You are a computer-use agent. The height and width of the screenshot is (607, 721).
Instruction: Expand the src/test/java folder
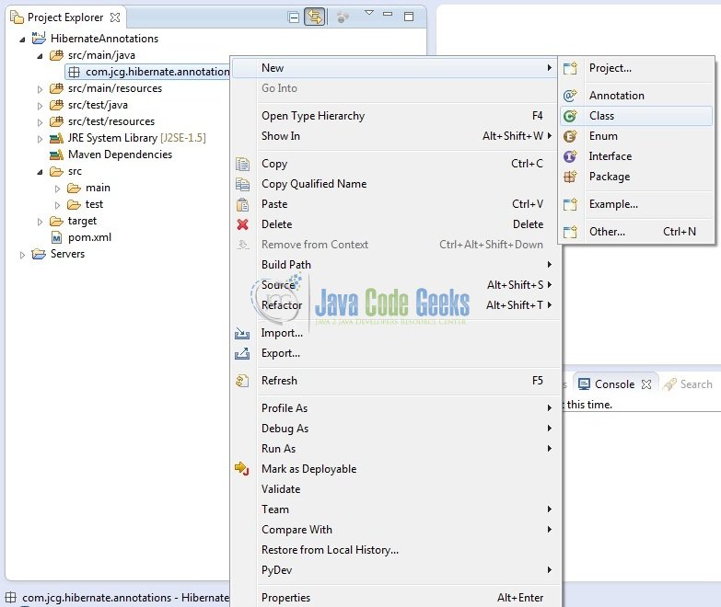(40, 106)
